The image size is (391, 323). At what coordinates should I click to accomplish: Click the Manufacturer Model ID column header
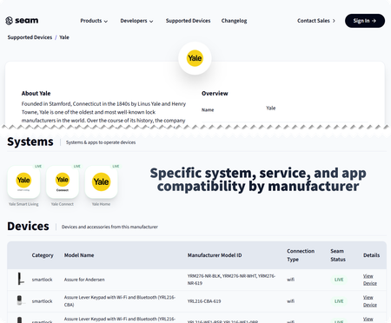pyautogui.click(x=215, y=255)
